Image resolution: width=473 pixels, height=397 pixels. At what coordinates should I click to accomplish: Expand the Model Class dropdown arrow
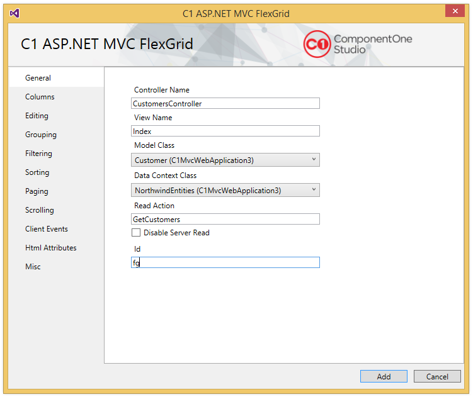314,159
